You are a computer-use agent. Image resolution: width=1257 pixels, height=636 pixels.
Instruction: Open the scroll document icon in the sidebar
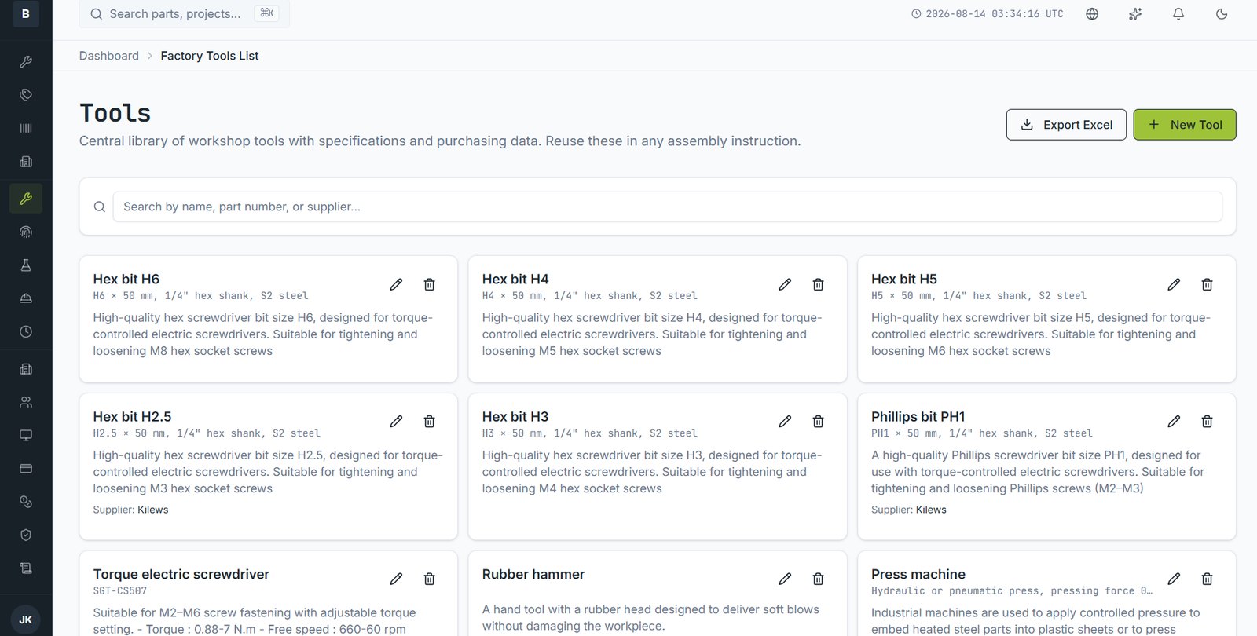26,568
